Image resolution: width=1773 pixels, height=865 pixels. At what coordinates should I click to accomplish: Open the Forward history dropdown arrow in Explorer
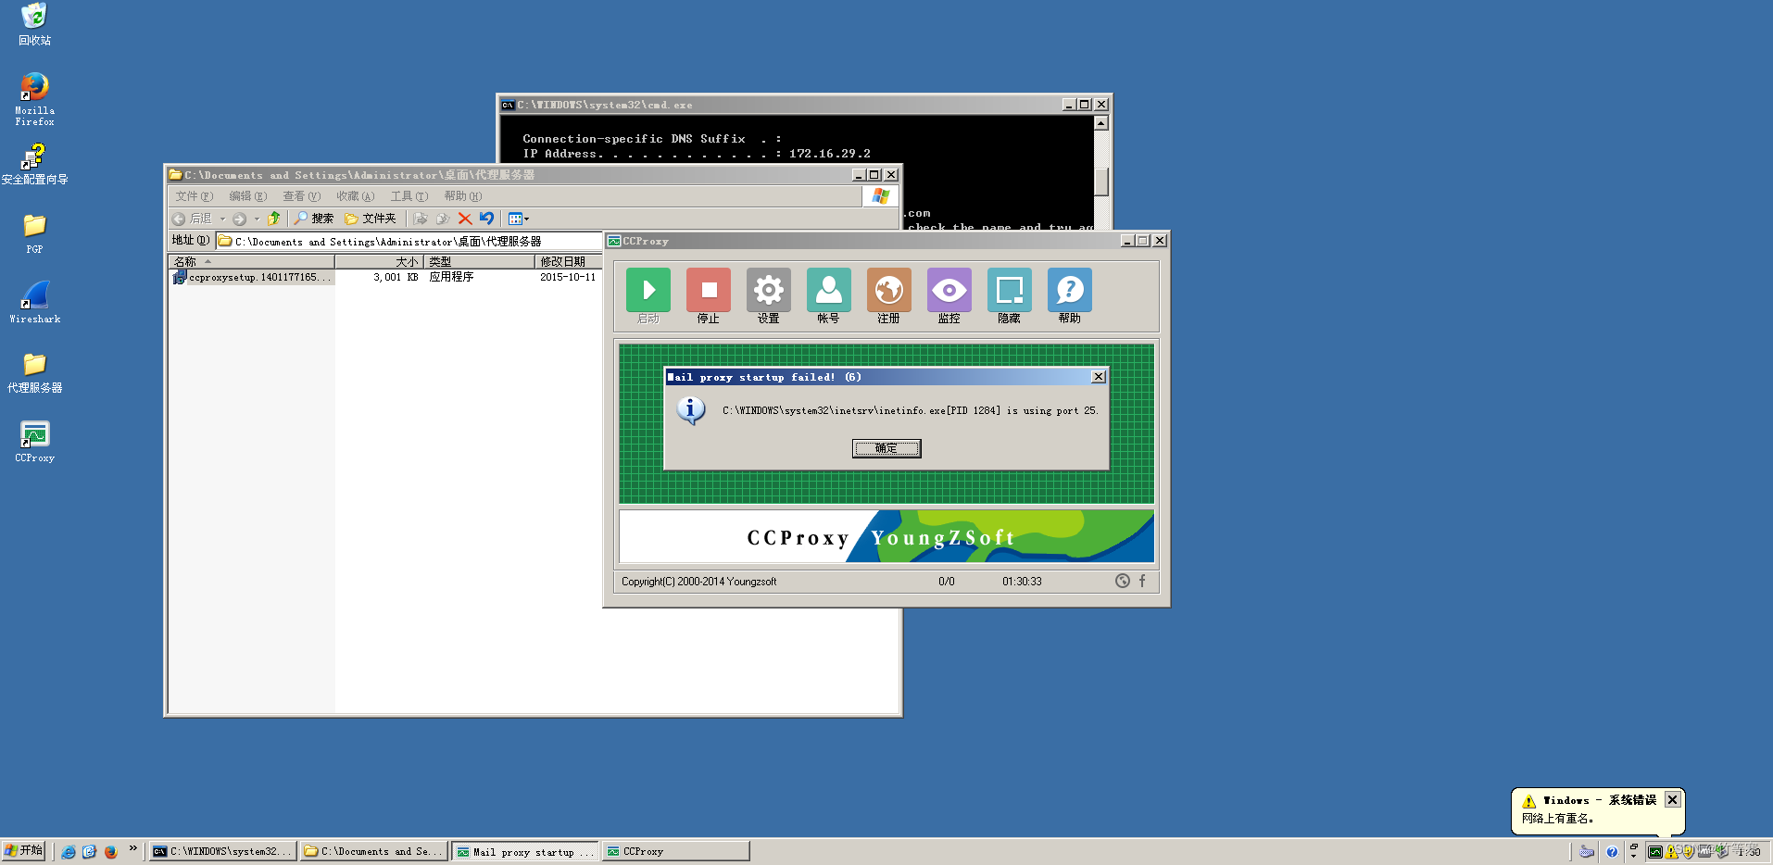[x=257, y=219]
